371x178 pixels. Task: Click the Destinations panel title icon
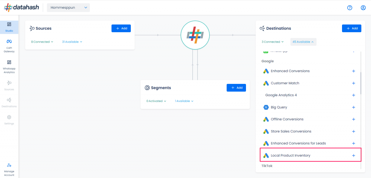pos(262,28)
